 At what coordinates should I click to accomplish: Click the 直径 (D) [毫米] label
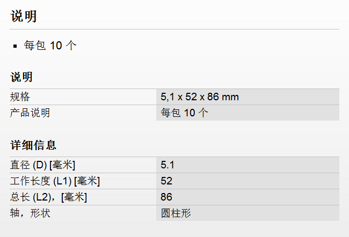(x=42, y=165)
